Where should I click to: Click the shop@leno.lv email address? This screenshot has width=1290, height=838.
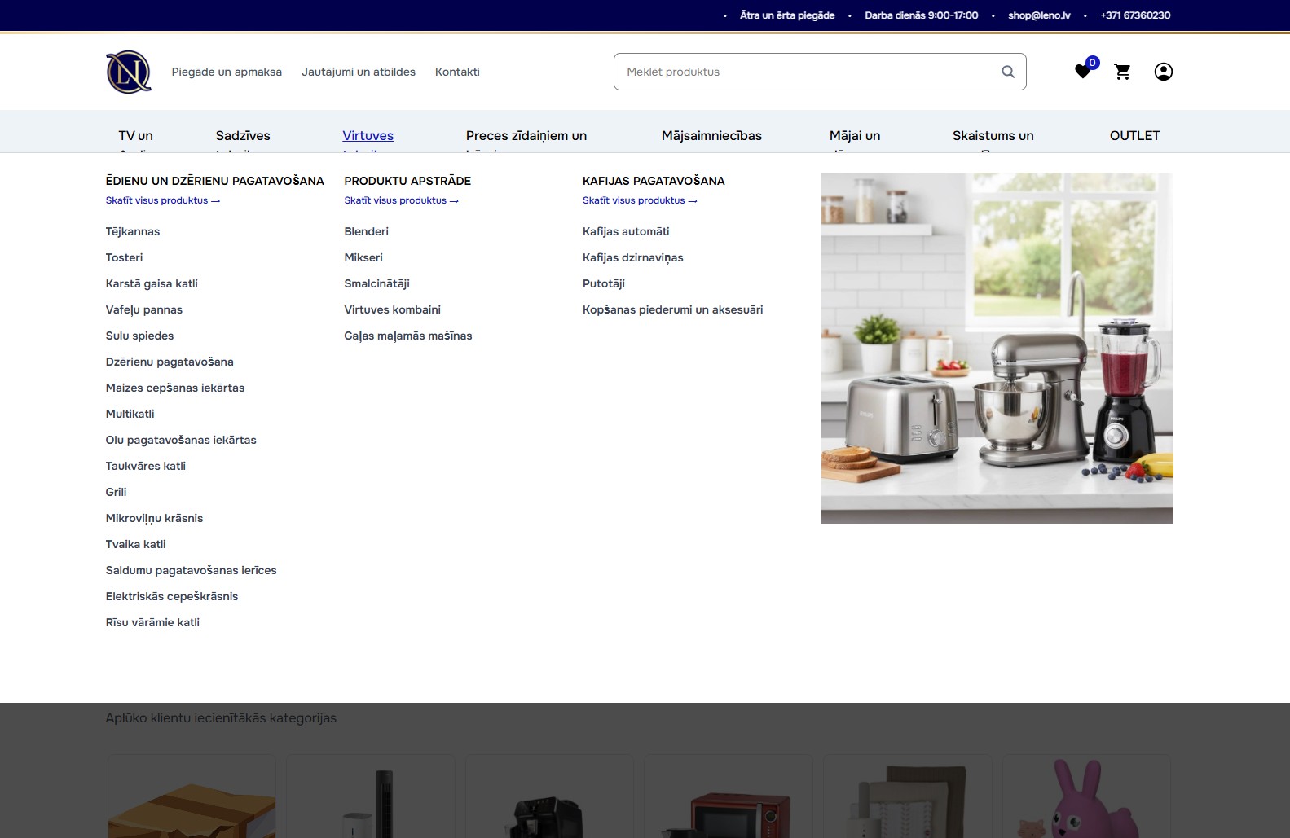[x=1039, y=15]
